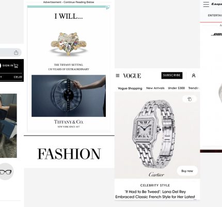Click Buy now on Cartier ad

coord(187,171)
